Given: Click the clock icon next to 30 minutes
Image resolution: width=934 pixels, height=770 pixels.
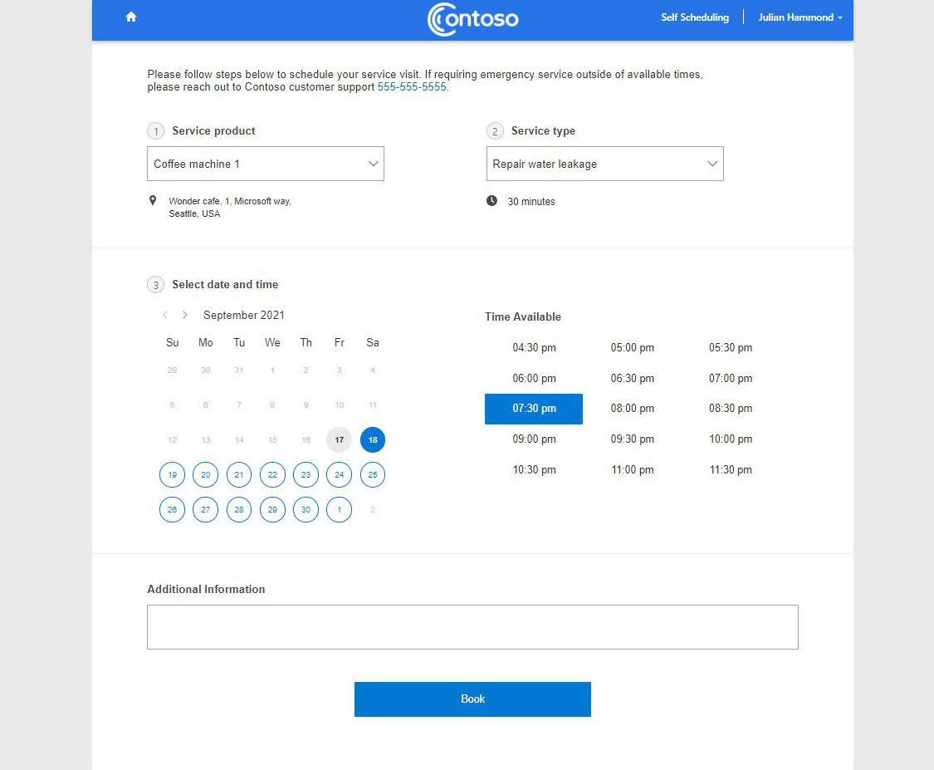Looking at the screenshot, I should (x=493, y=201).
